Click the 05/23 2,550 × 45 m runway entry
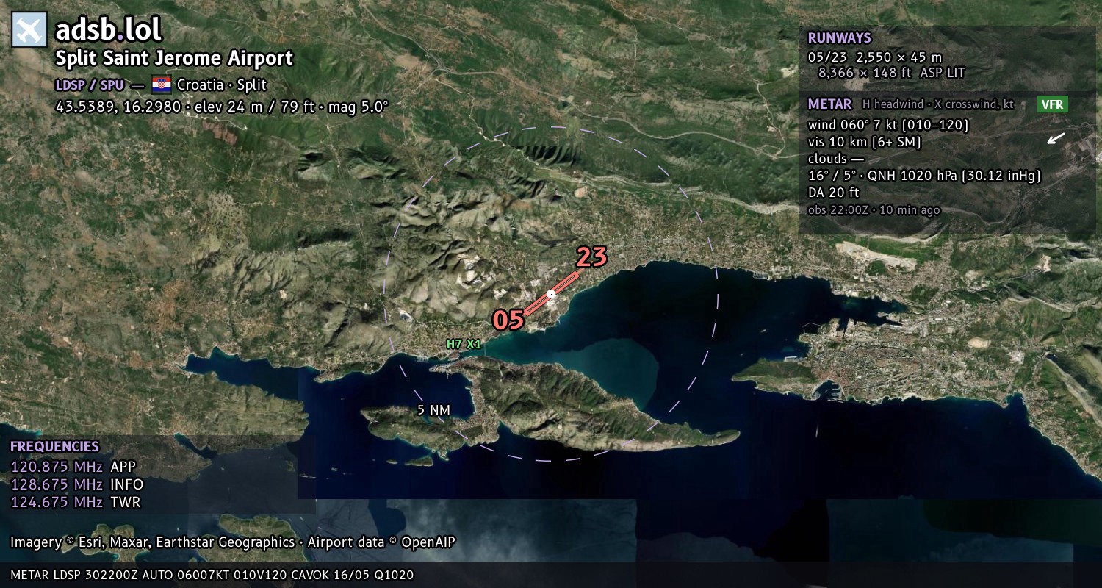 (874, 57)
